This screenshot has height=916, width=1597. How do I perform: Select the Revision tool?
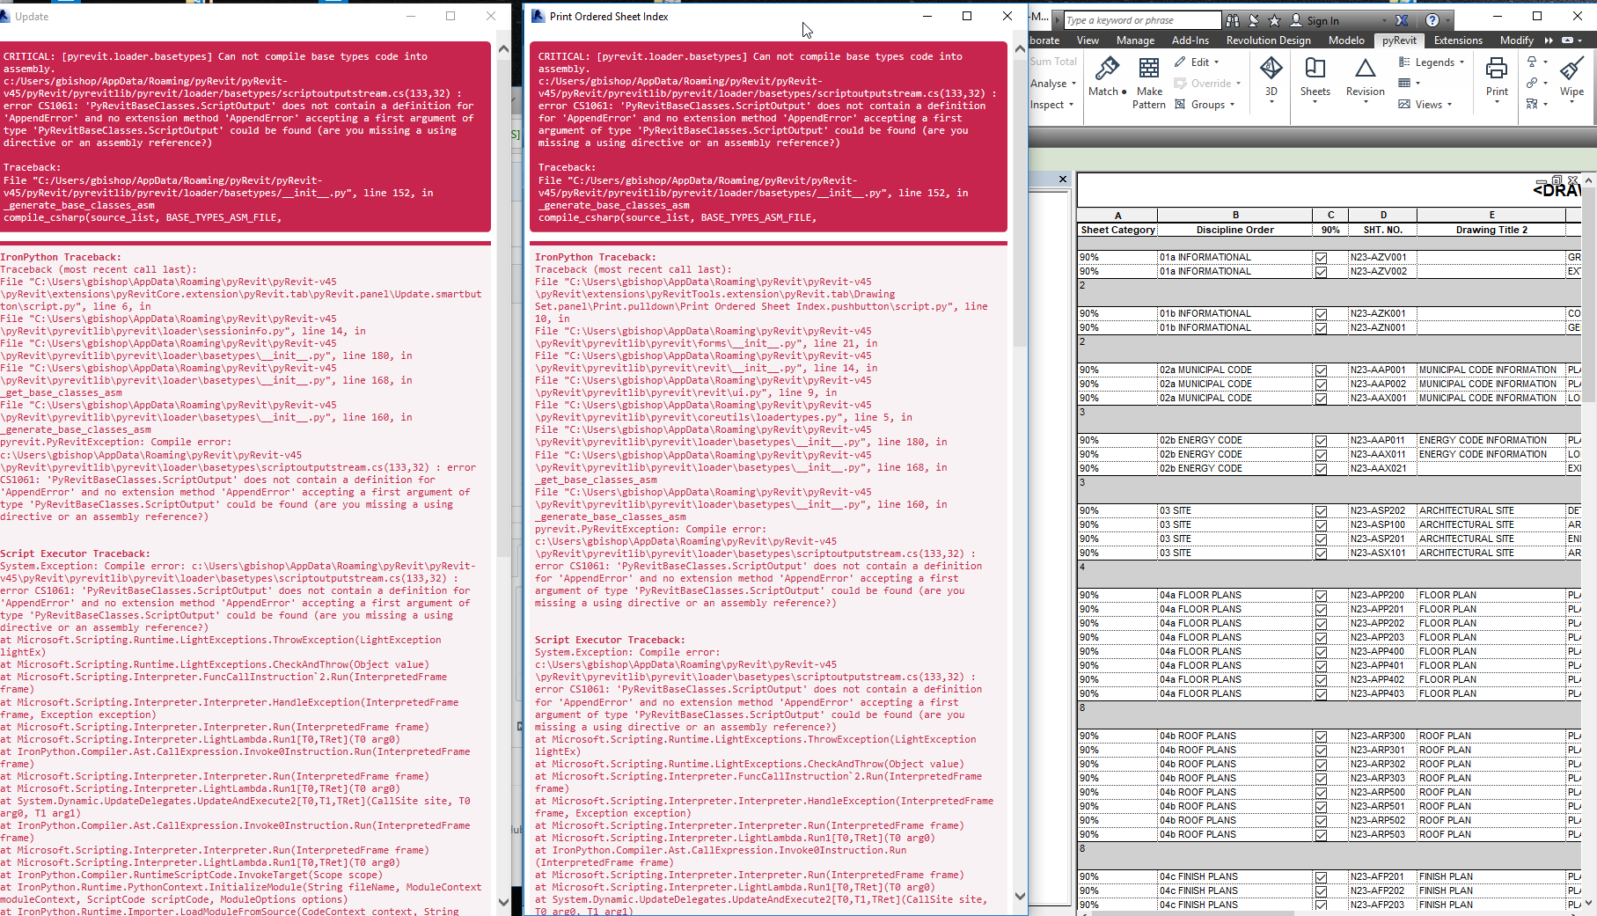1364,75
